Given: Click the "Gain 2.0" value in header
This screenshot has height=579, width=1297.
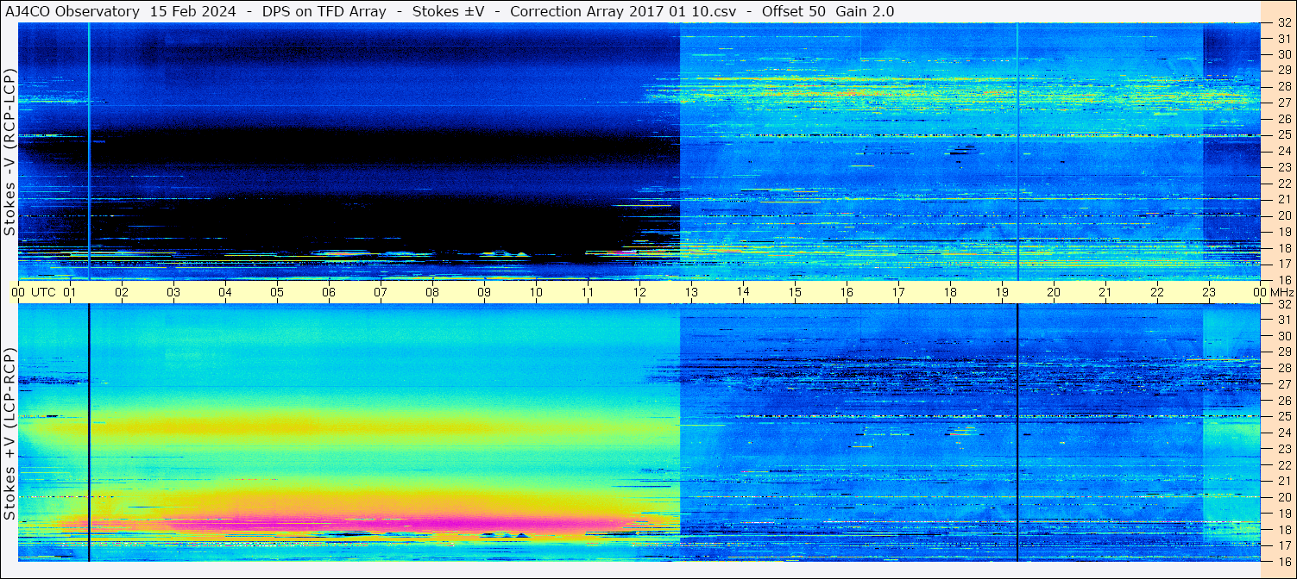Looking at the screenshot, I should 866,11.
